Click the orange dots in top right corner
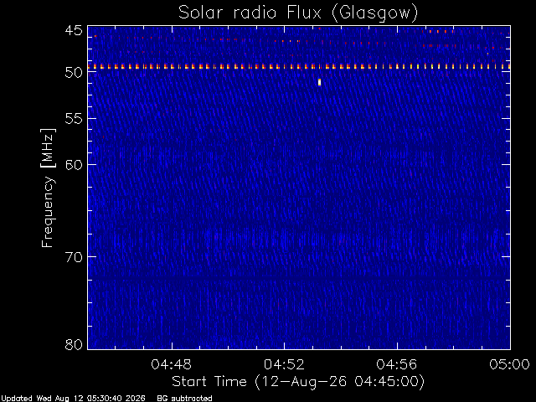536x402 pixels. point(439,32)
